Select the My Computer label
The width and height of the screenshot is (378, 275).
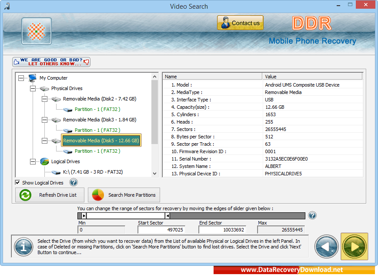click(53, 78)
